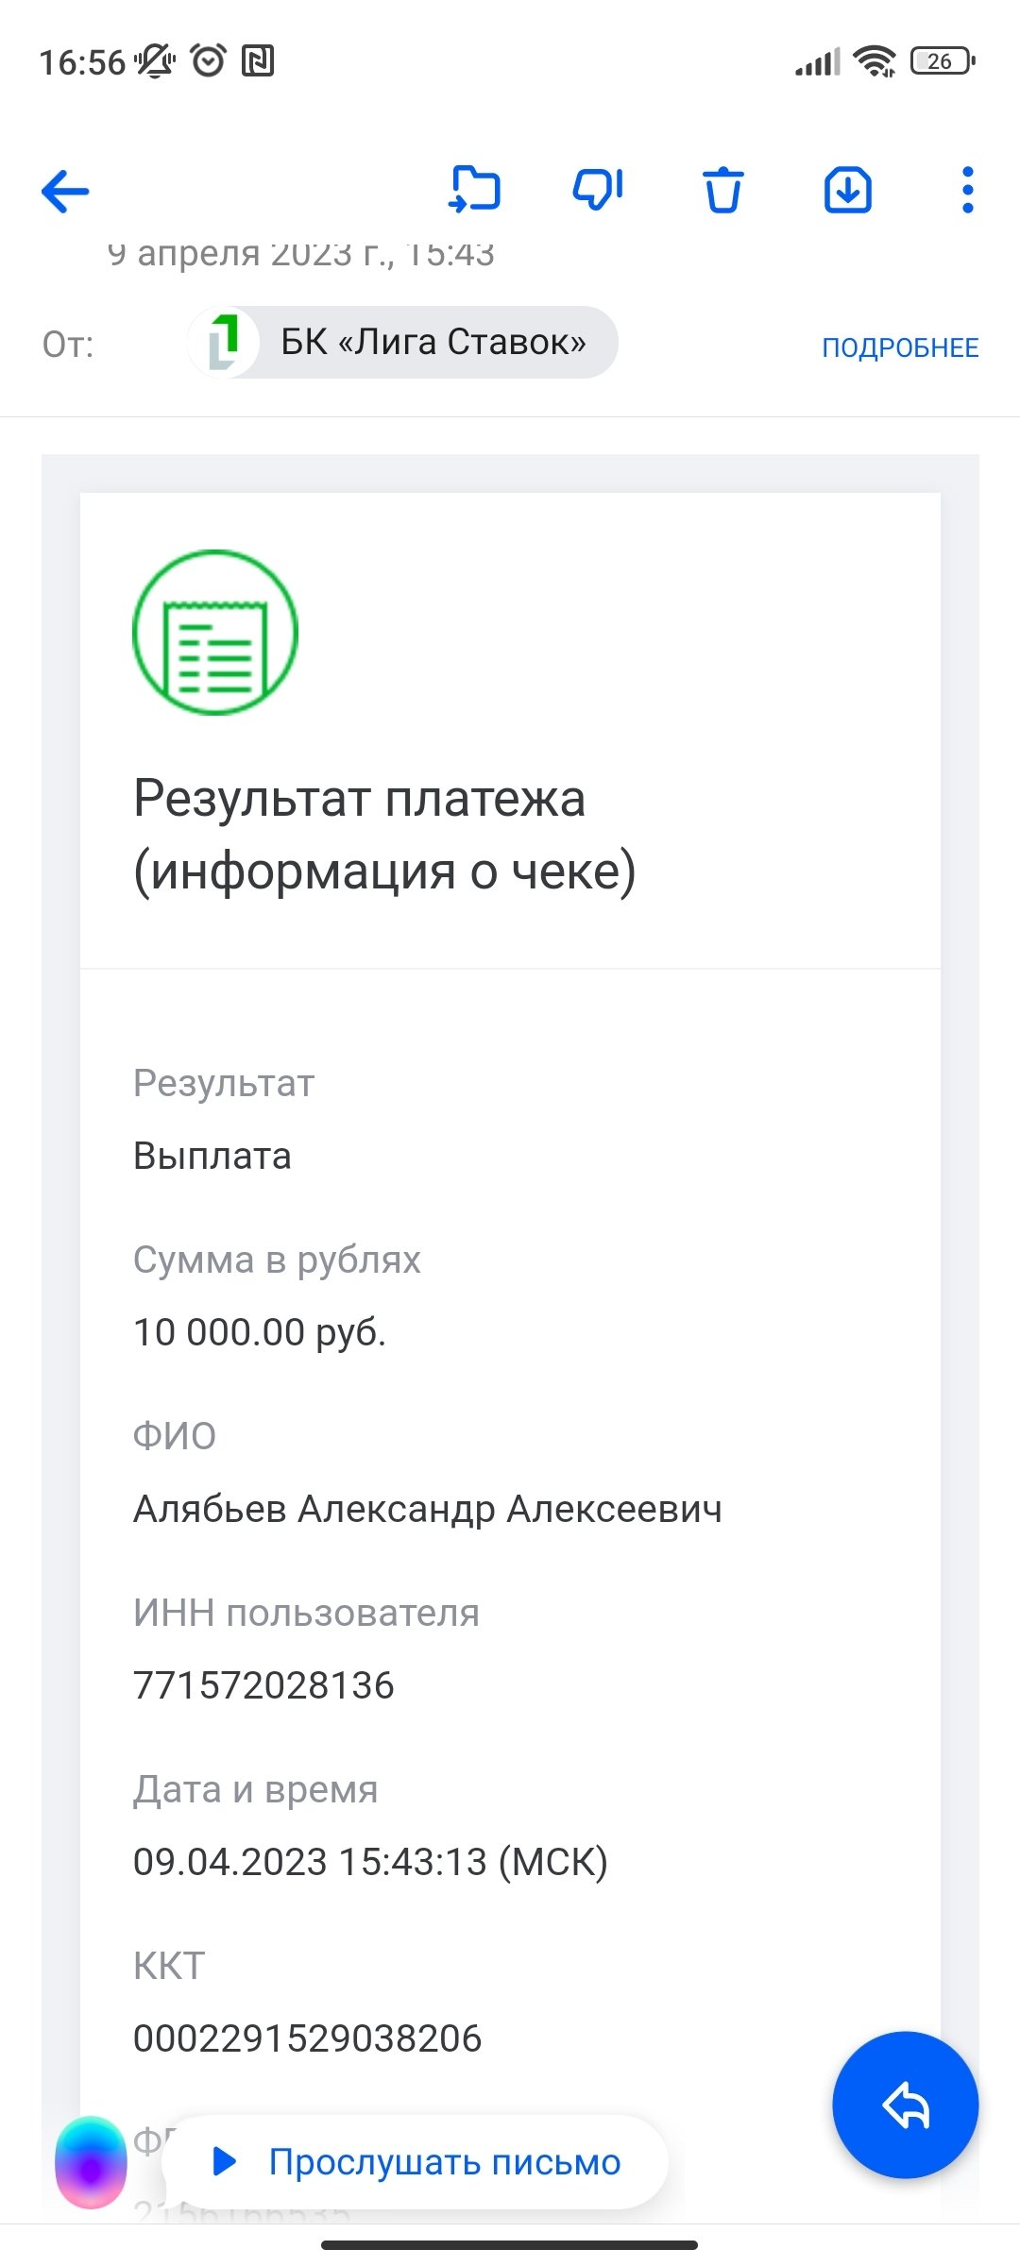The height and width of the screenshot is (2266, 1020).
Task: Open the three-dot overflow menu
Action: (x=967, y=190)
